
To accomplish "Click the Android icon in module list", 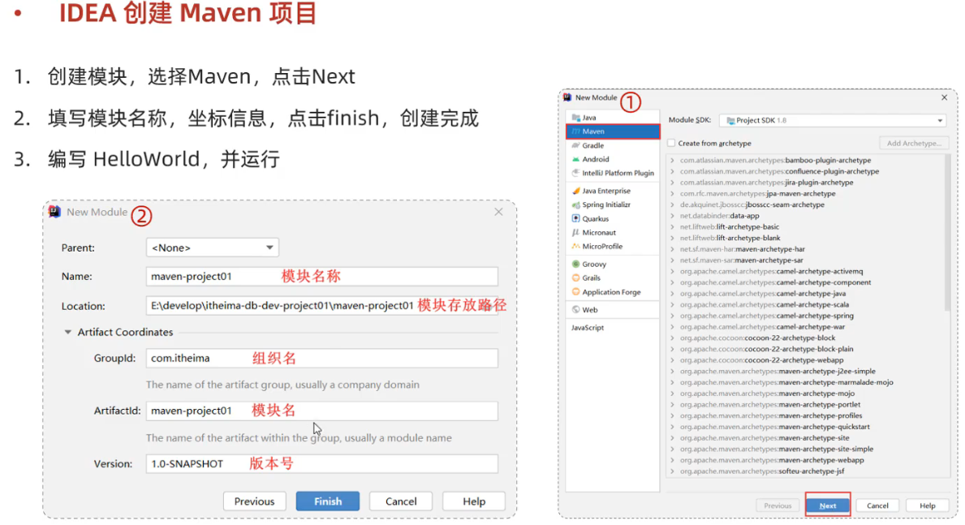I will (x=576, y=159).
